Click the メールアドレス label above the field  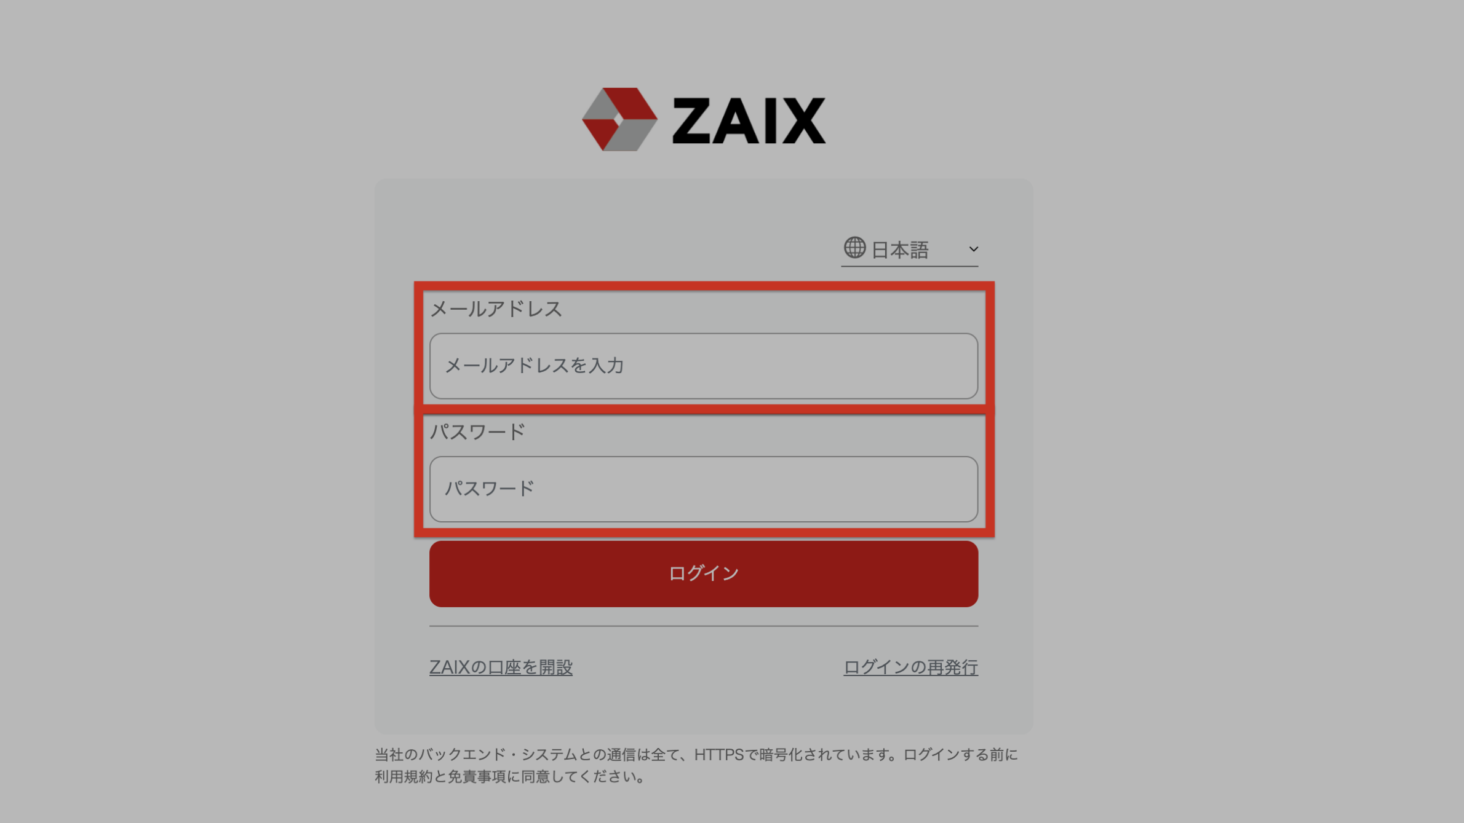point(496,309)
